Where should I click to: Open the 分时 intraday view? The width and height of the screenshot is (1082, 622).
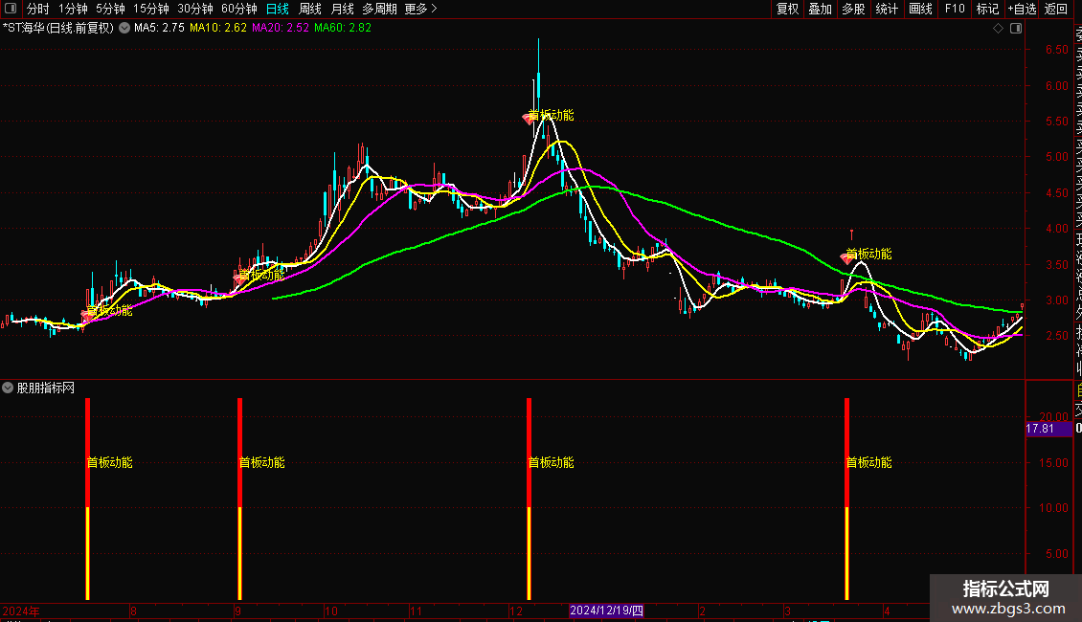pyautogui.click(x=38, y=9)
